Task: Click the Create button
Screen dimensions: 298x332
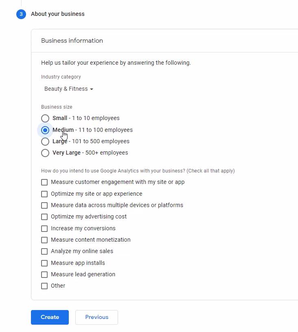Action: pyautogui.click(x=50, y=317)
